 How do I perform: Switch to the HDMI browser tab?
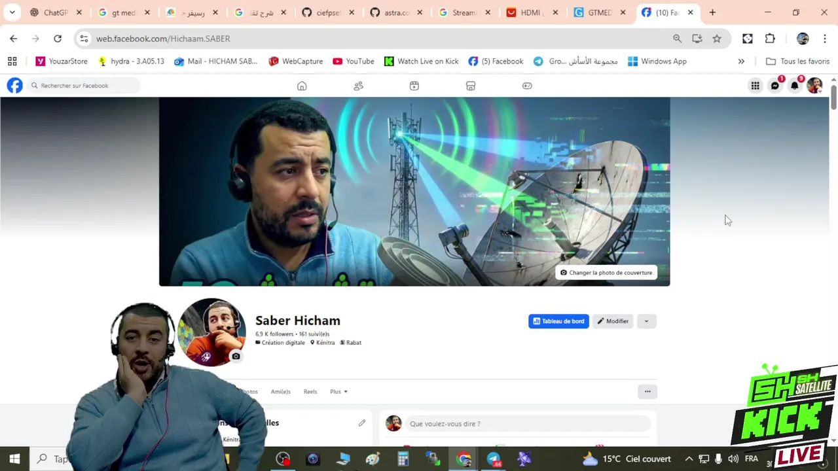[532, 12]
